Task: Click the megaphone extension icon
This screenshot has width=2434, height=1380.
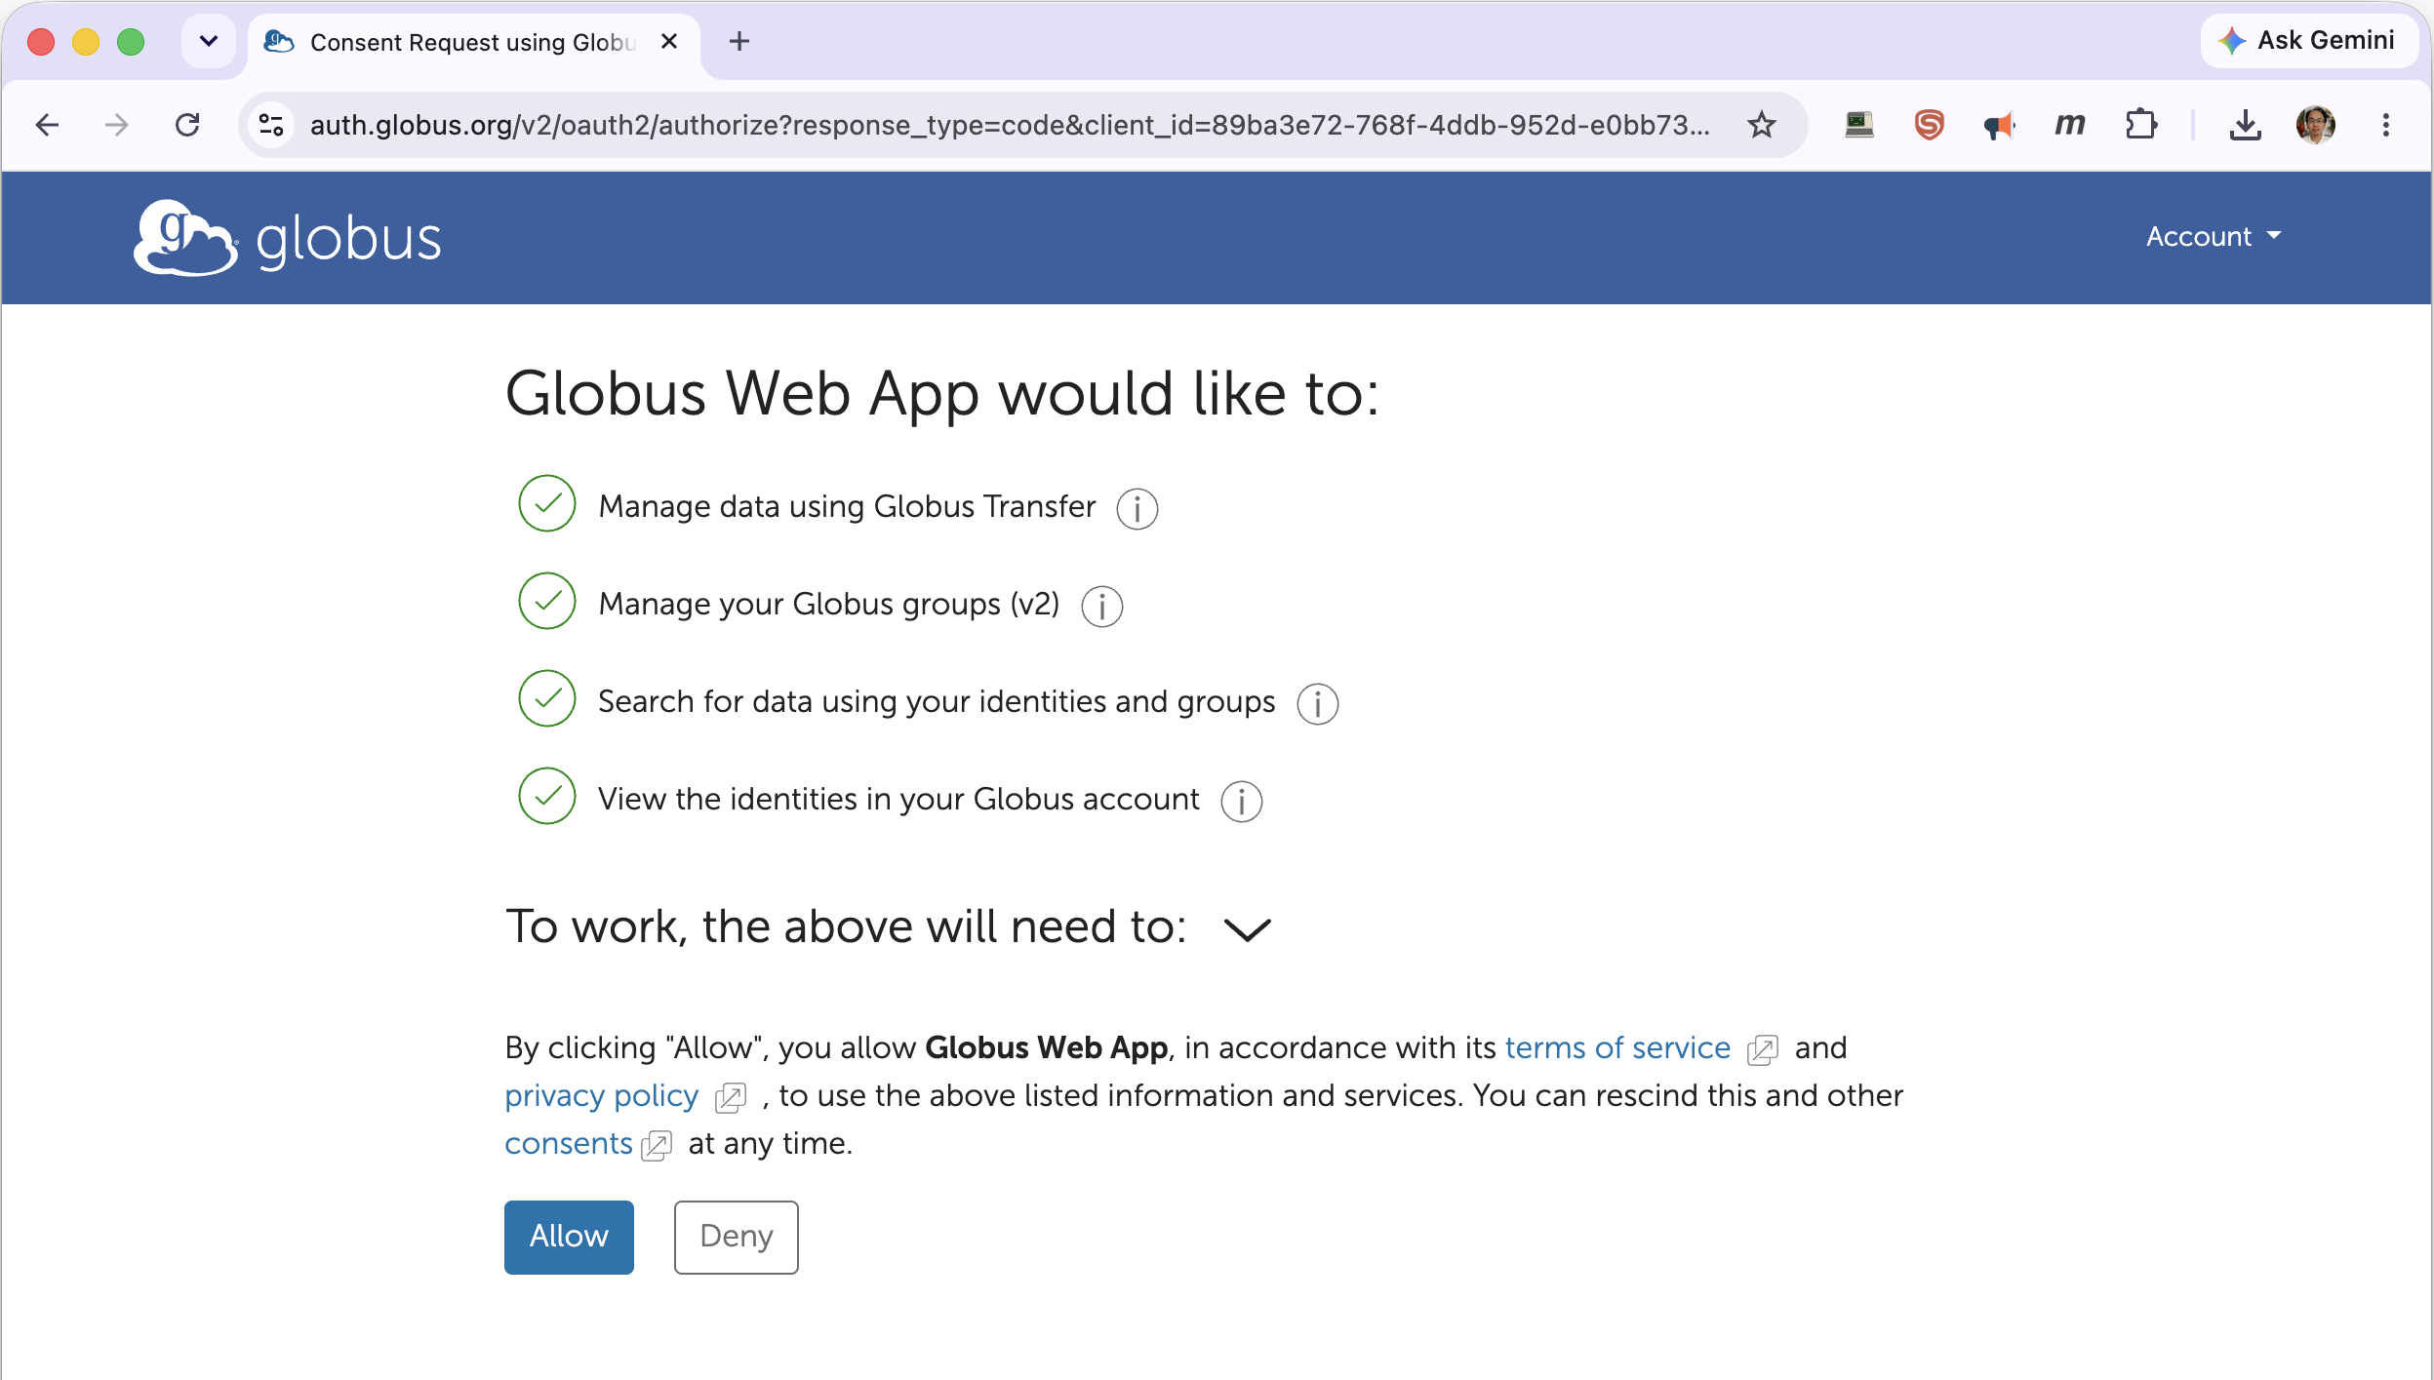Action: [1999, 125]
